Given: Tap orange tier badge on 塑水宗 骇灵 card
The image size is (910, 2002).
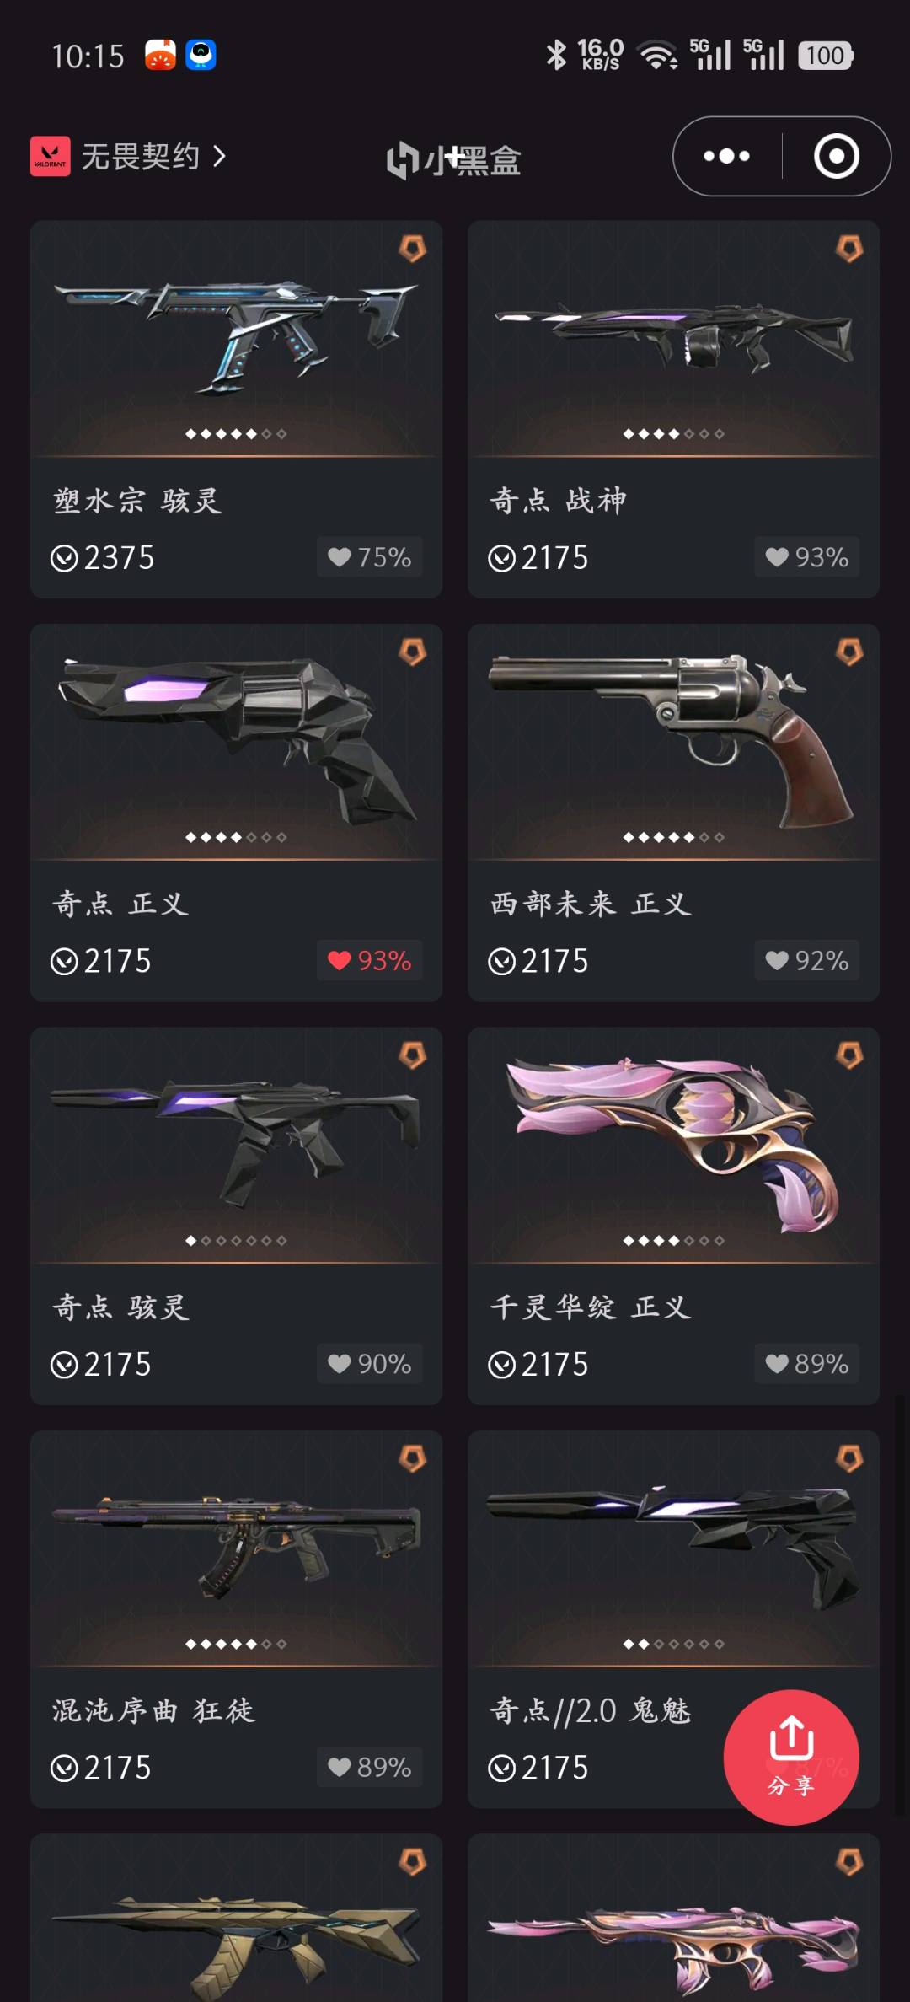Looking at the screenshot, I should 412,249.
